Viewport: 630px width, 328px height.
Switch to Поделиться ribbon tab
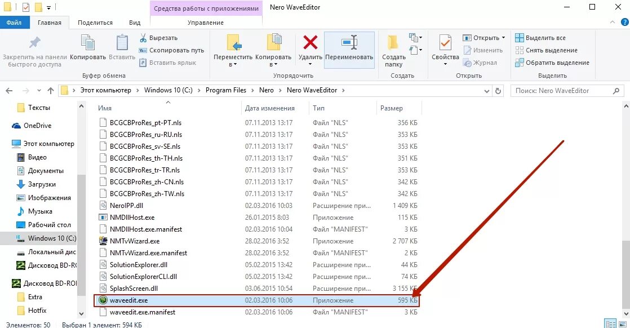pyautogui.click(x=95, y=23)
